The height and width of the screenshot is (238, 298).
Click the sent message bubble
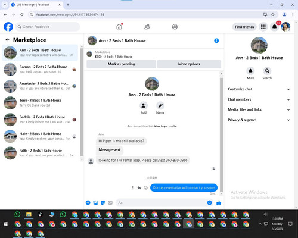tap(184, 187)
